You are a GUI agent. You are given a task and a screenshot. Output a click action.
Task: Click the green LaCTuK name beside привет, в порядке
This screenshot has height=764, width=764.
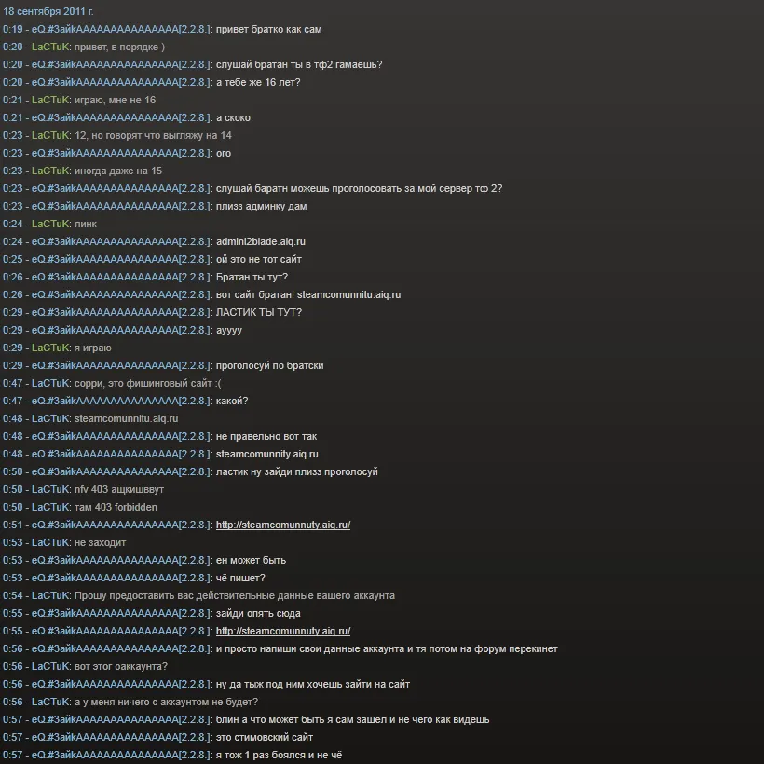pyautogui.click(x=50, y=47)
